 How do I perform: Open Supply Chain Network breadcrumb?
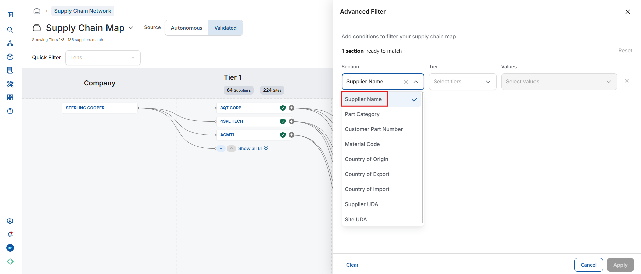click(x=82, y=11)
